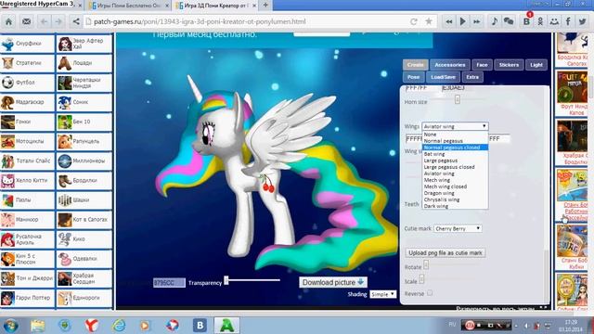Click the address bar URL field
594x334 pixels.
click(246, 21)
